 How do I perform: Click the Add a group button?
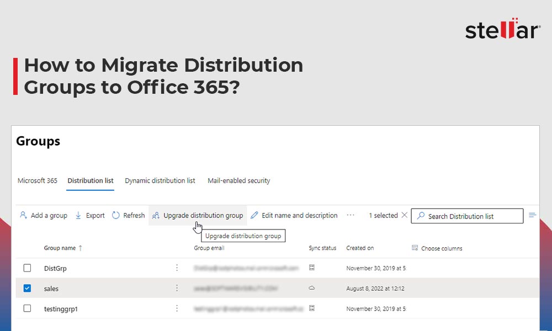43,215
